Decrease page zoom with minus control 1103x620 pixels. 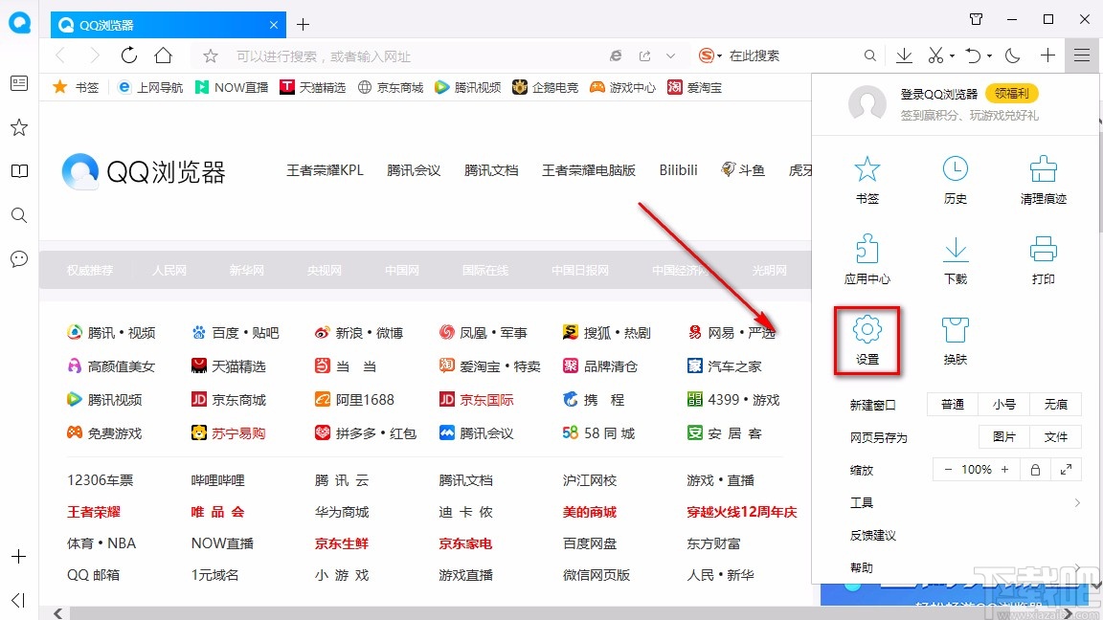[948, 469]
